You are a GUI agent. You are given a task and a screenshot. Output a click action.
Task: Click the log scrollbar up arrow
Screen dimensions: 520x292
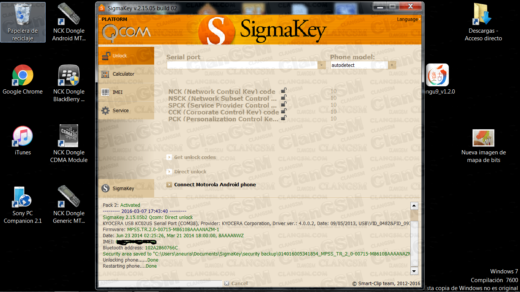[414, 206]
